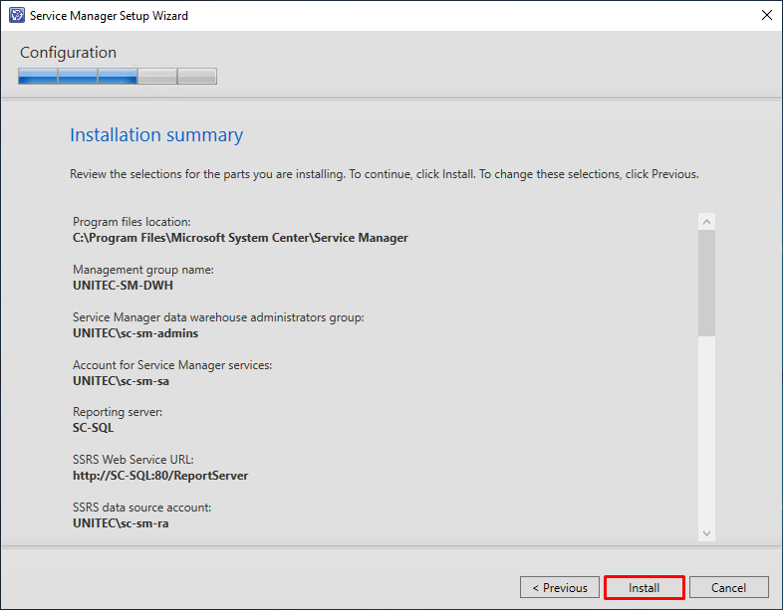Click the http://SC-SQL:80/ReportServer URL text
Viewport: 783px width, 610px height.
click(160, 476)
